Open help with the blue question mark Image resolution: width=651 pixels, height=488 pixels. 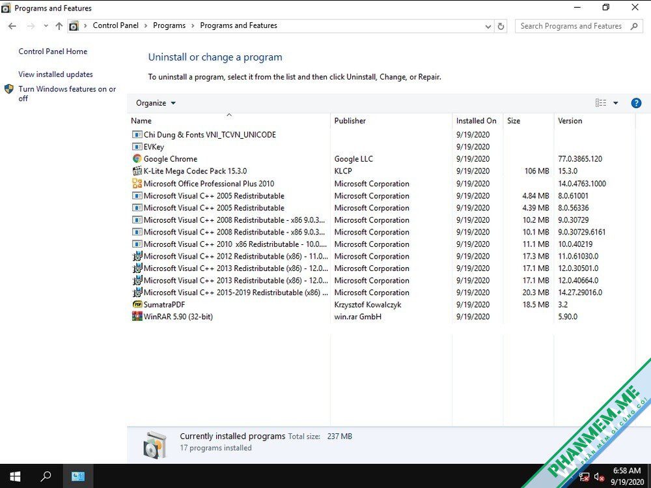click(x=636, y=103)
